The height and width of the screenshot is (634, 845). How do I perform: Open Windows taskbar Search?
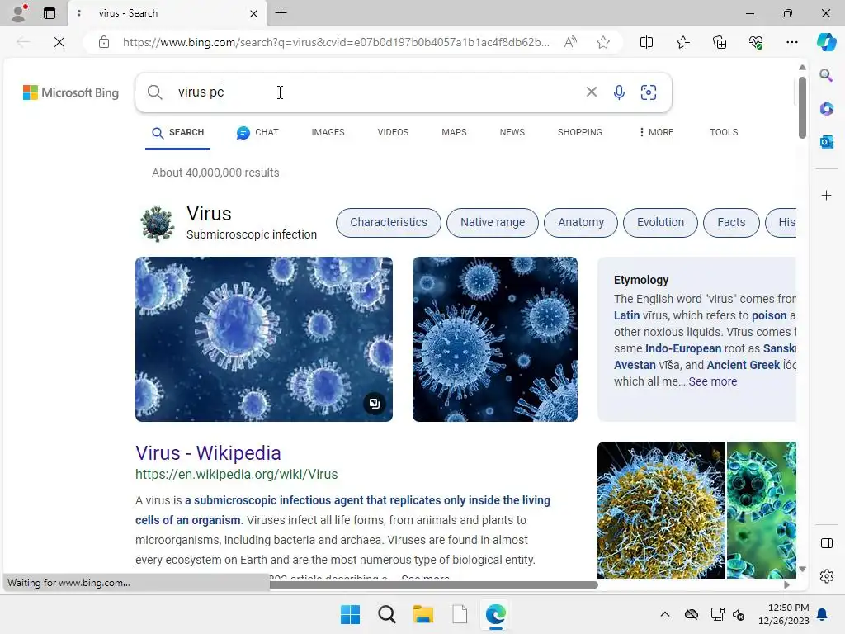pos(386,614)
